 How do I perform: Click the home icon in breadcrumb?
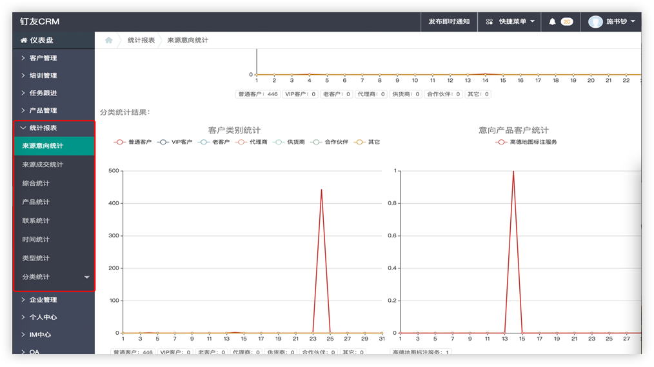[x=109, y=40]
